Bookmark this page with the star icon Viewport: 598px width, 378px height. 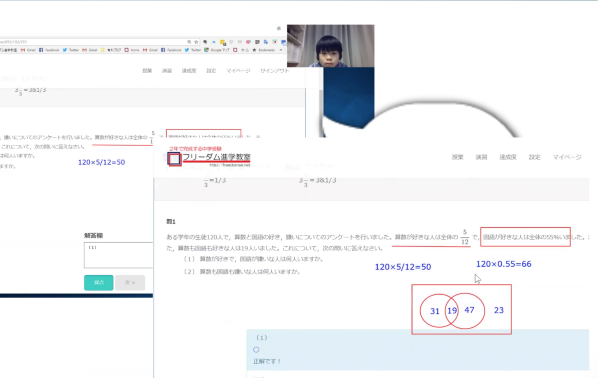[x=196, y=42]
